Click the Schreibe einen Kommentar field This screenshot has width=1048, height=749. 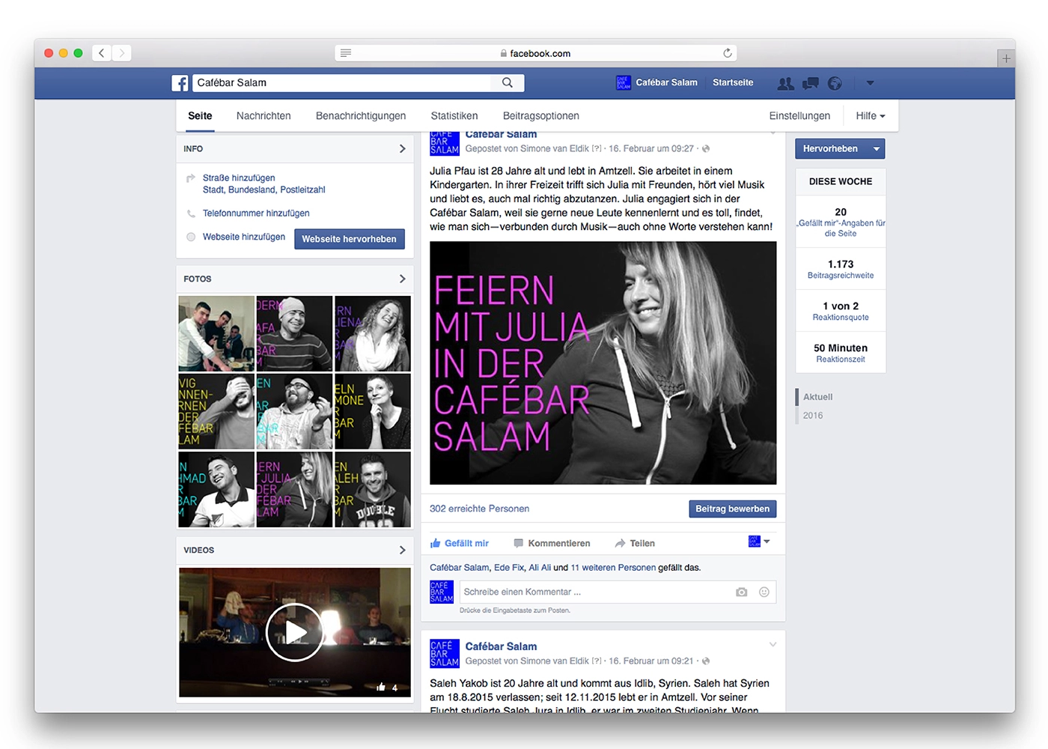tap(595, 592)
